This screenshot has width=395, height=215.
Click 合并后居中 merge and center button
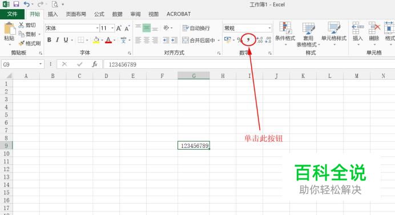click(199, 40)
